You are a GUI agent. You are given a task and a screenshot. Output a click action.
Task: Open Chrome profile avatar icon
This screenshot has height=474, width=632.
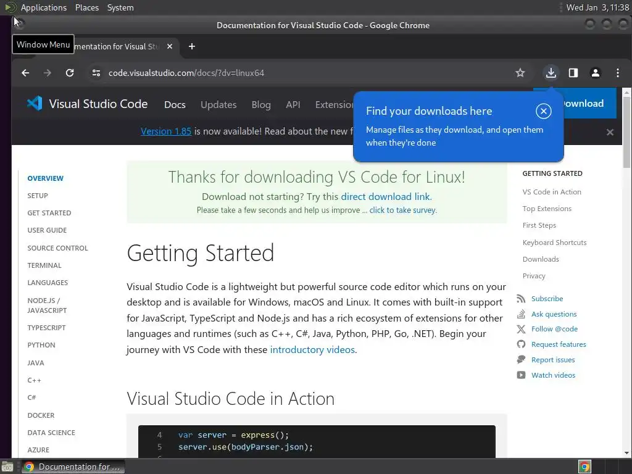(596, 73)
